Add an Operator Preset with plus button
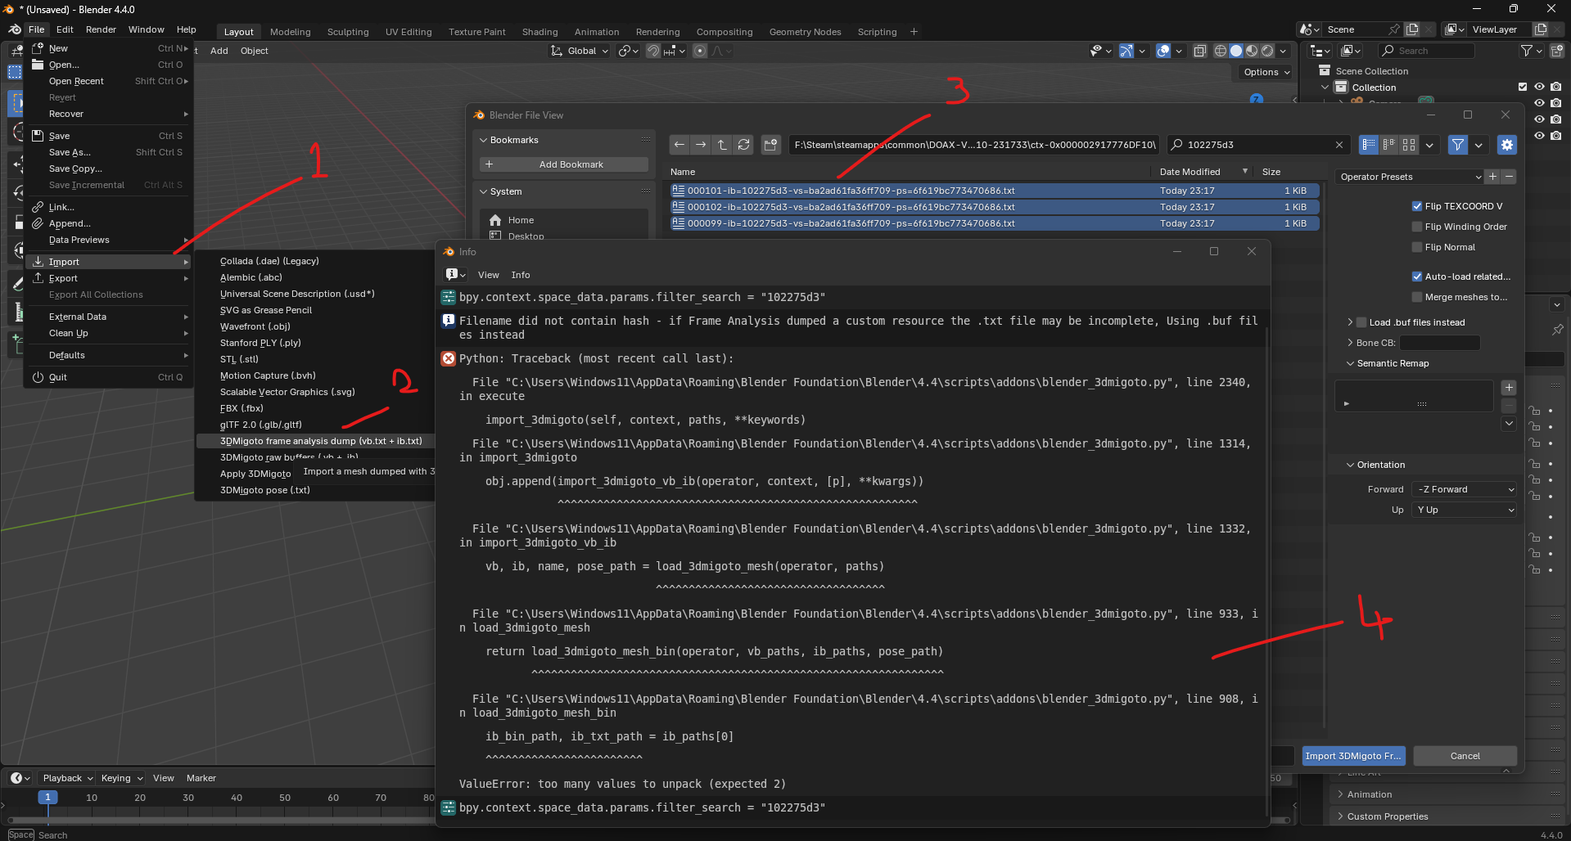This screenshot has height=841, width=1571. click(1493, 177)
